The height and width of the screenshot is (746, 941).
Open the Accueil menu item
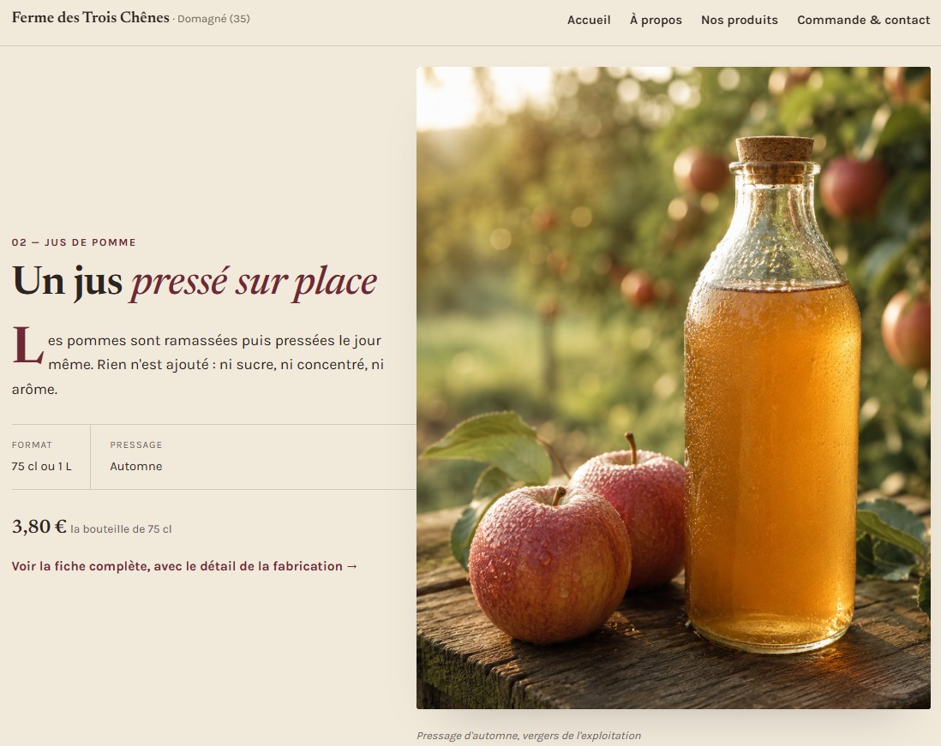pos(589,20)
